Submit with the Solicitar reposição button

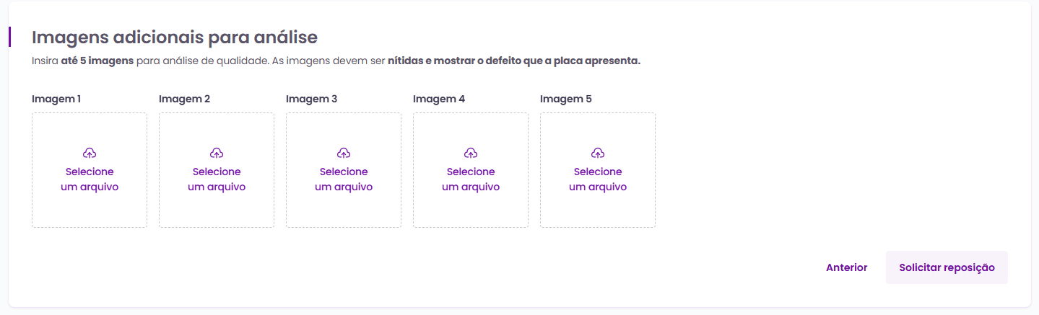tap(947, 267)
